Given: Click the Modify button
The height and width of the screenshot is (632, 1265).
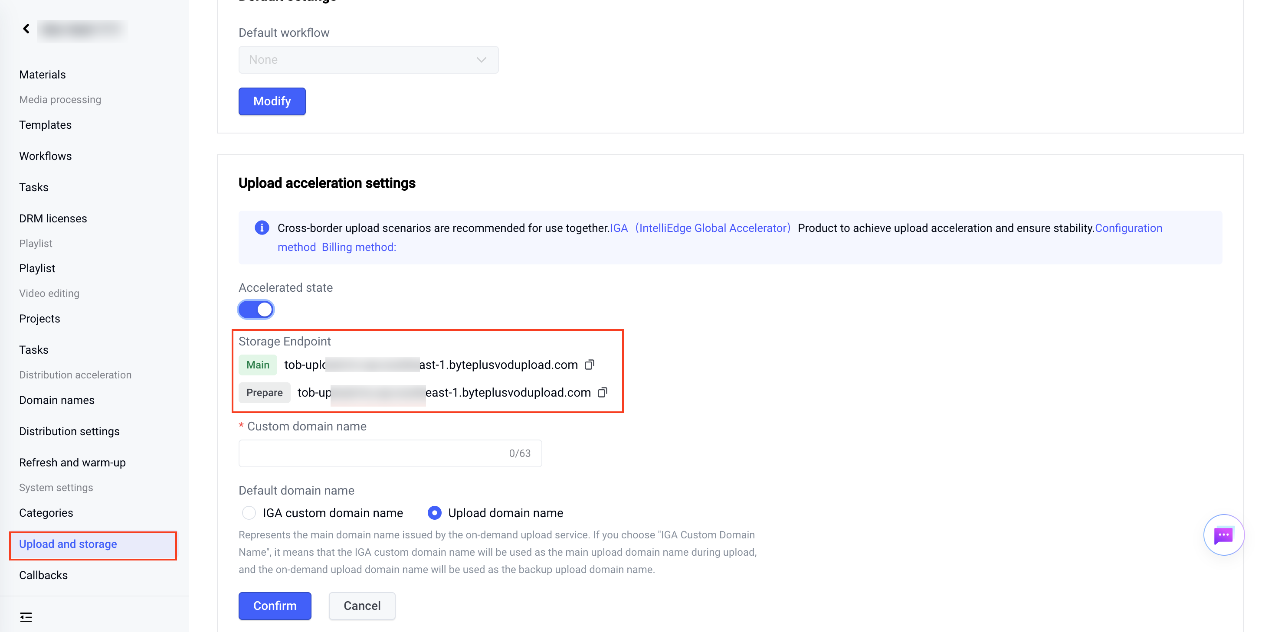Looking at the screenshot, I should pyautogui.click(x=272, y=101).
